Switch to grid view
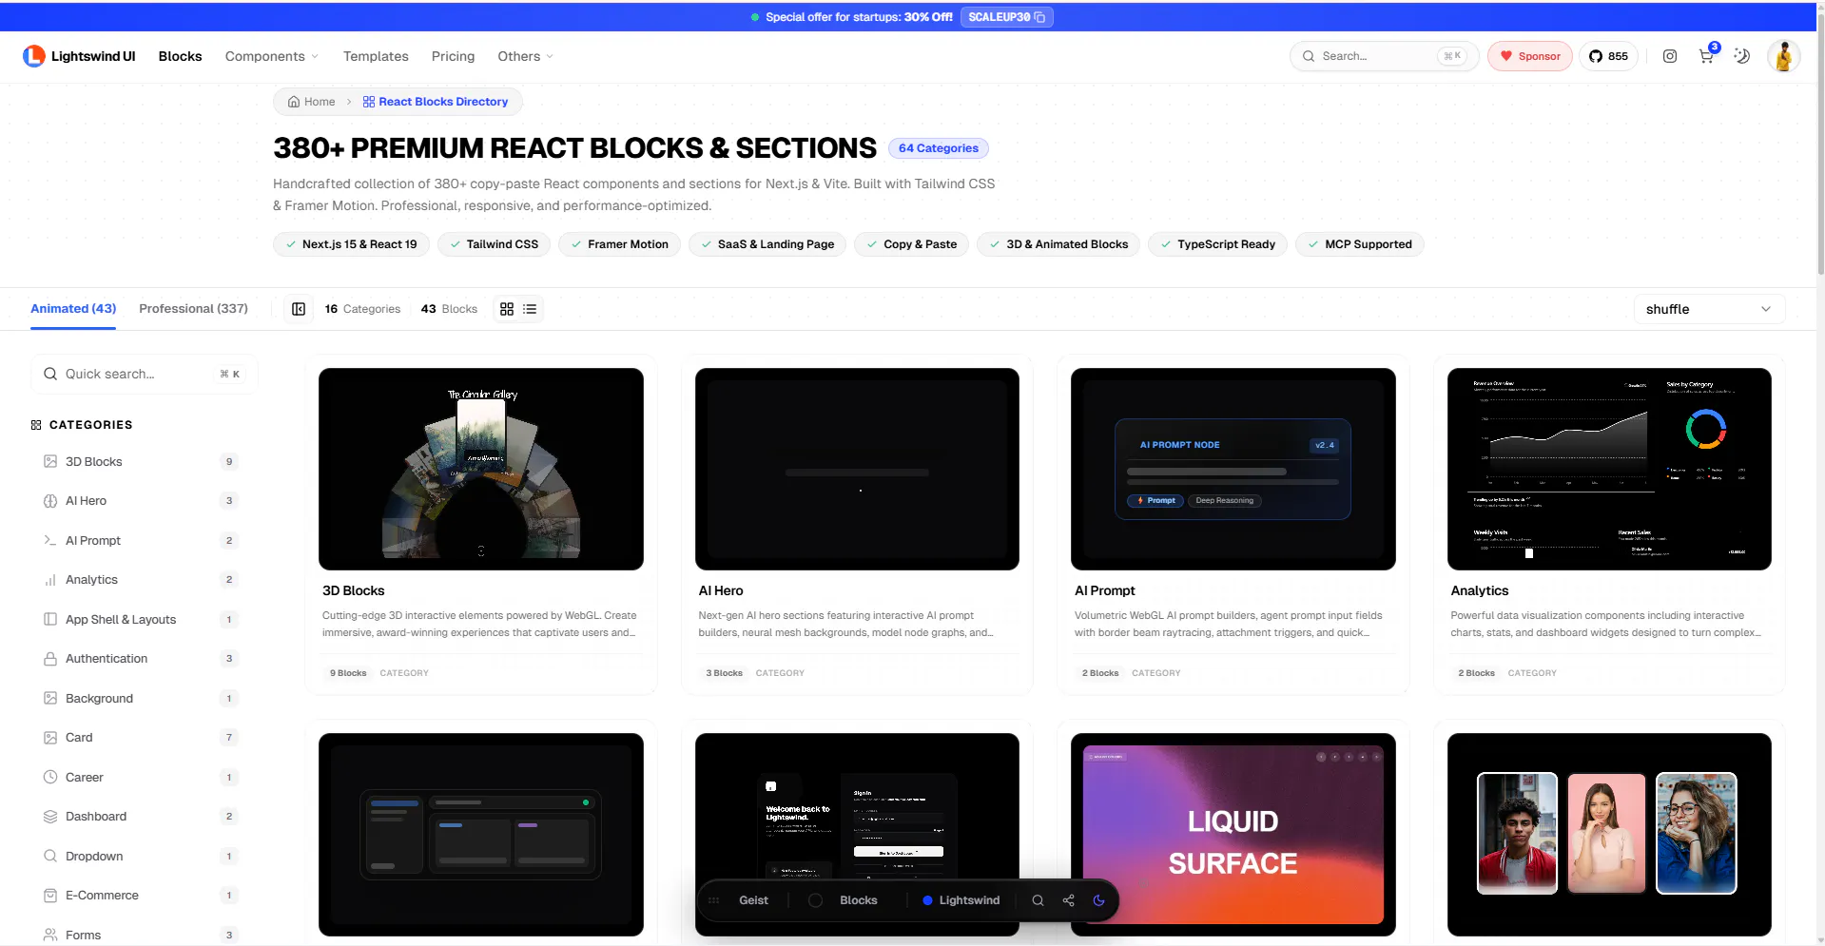Image resolution: width=1825 pixels, height=946 pixels. click(507, 309)
